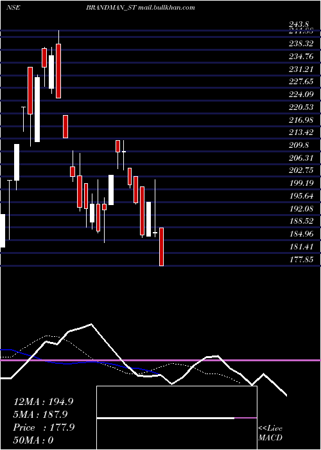Click the 5MA : 187.9 value
This screenshot has width=321, height=450.
[40, 415]
